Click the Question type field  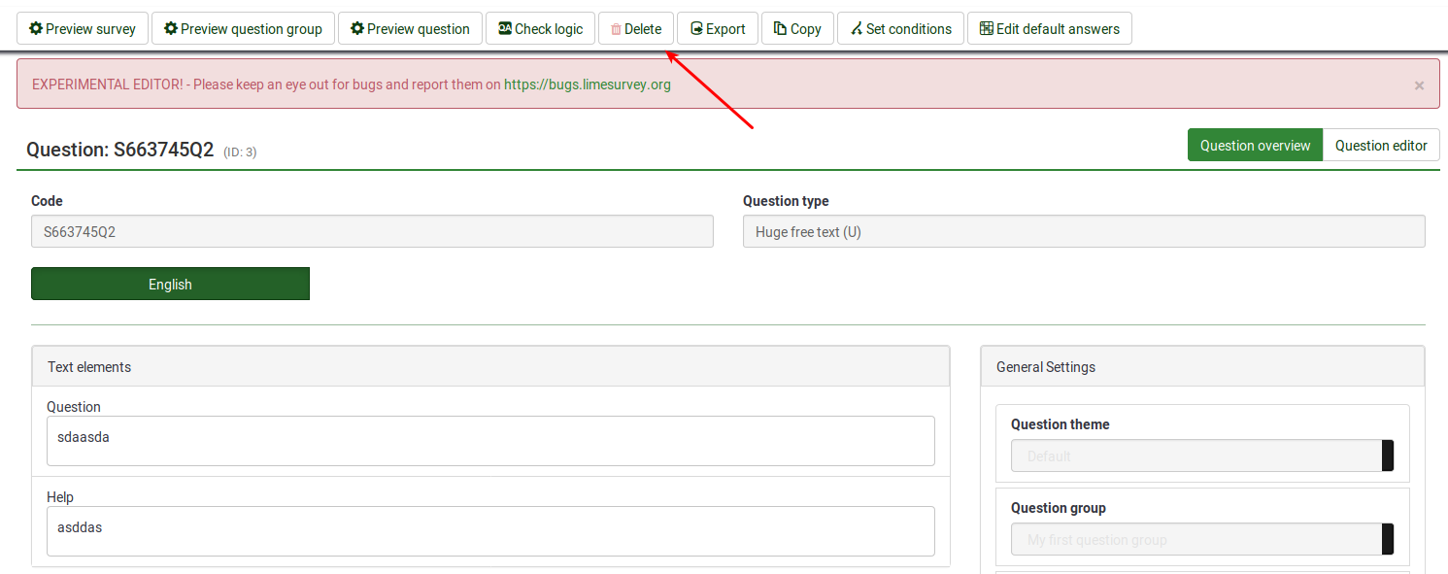pos(1083,232)
